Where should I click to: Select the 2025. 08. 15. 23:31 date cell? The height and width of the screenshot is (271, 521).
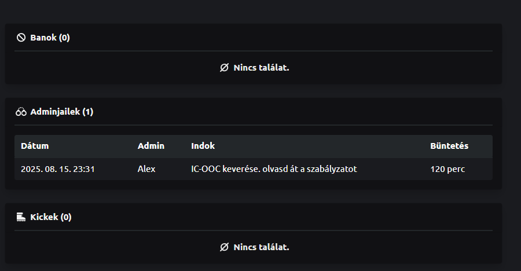(x=57, y=169)
